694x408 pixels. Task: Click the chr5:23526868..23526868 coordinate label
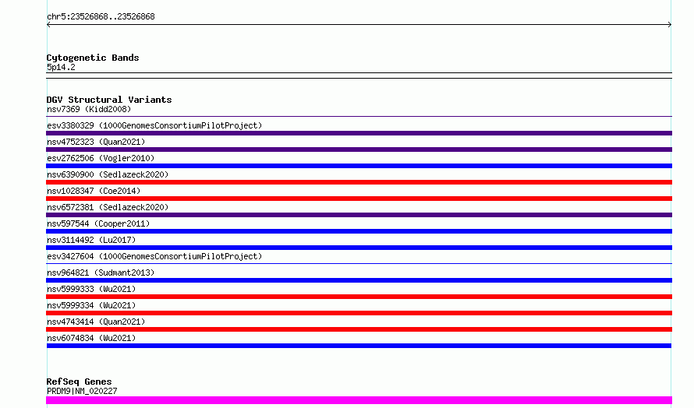pos(101,16)
